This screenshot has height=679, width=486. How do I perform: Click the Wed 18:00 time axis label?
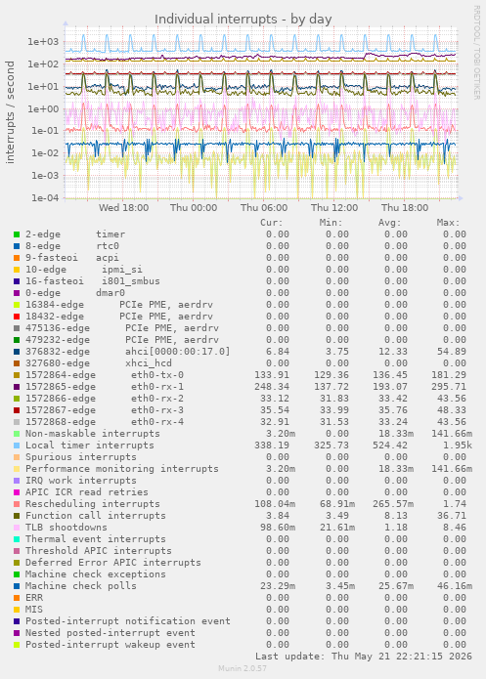point(123,208)
